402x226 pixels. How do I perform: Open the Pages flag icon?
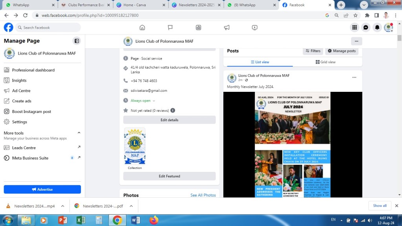[x=170, y=27]
